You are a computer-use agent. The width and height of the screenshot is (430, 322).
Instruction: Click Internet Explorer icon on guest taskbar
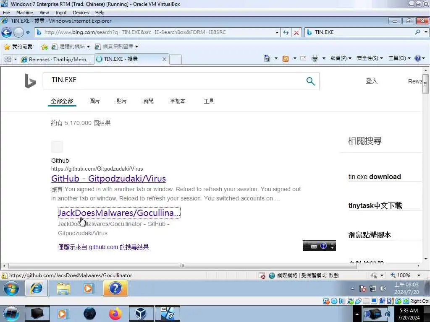(37, 288)
